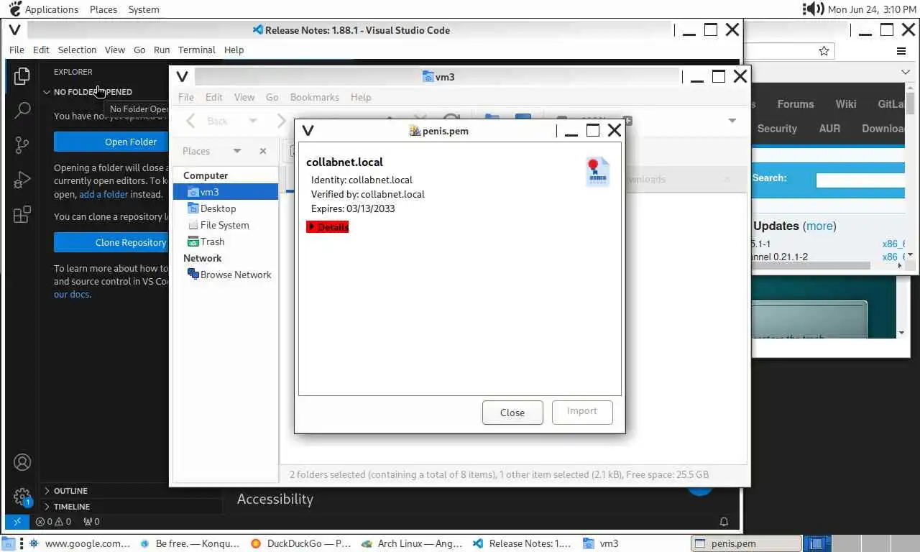920x552 pixels.
Task: Select Browse Network in the sidebar
Action: pos(226,275)
